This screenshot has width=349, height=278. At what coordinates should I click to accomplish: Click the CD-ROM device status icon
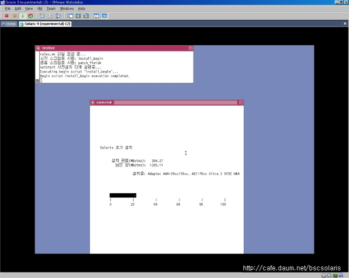pyautogui.click(x=329, y=276)
